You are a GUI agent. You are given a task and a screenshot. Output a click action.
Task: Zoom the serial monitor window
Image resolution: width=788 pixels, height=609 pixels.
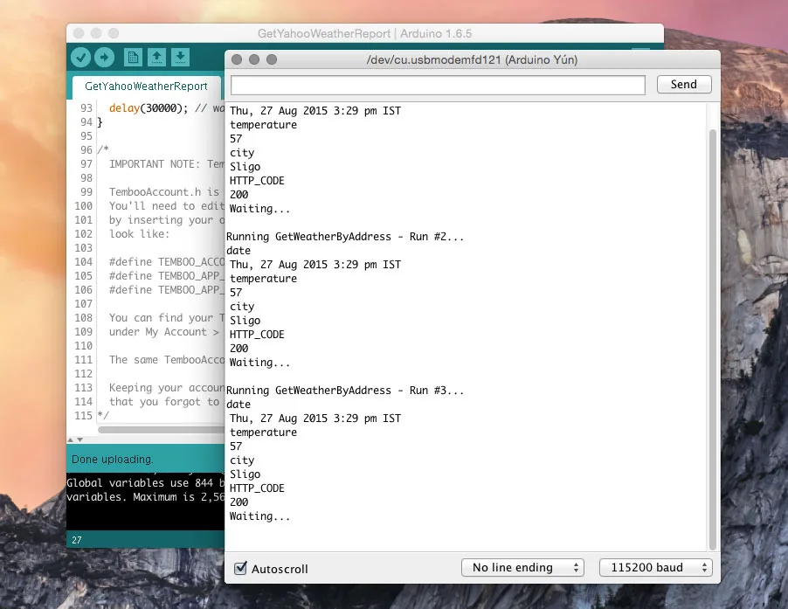point(272,59)
